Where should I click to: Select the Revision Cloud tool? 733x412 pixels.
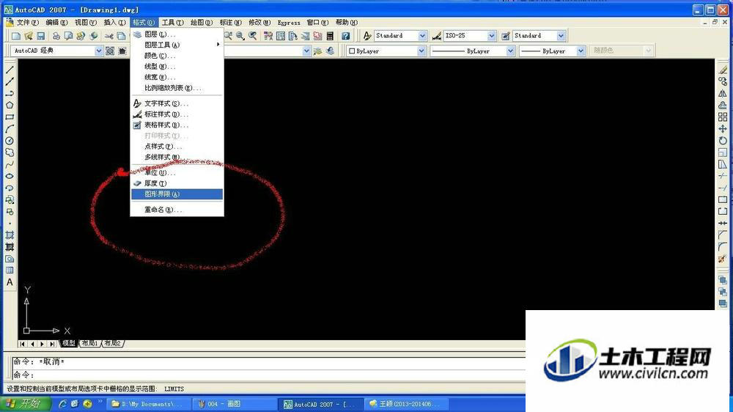click(10, 152)
